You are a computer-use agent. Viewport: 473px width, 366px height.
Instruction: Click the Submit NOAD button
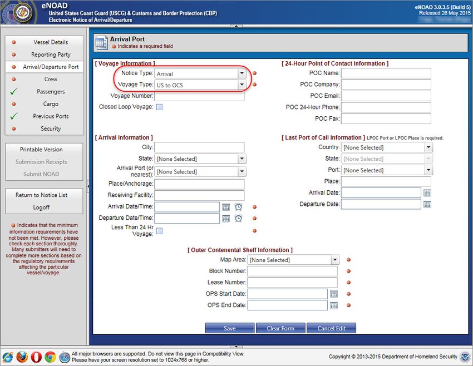(44, 174)
